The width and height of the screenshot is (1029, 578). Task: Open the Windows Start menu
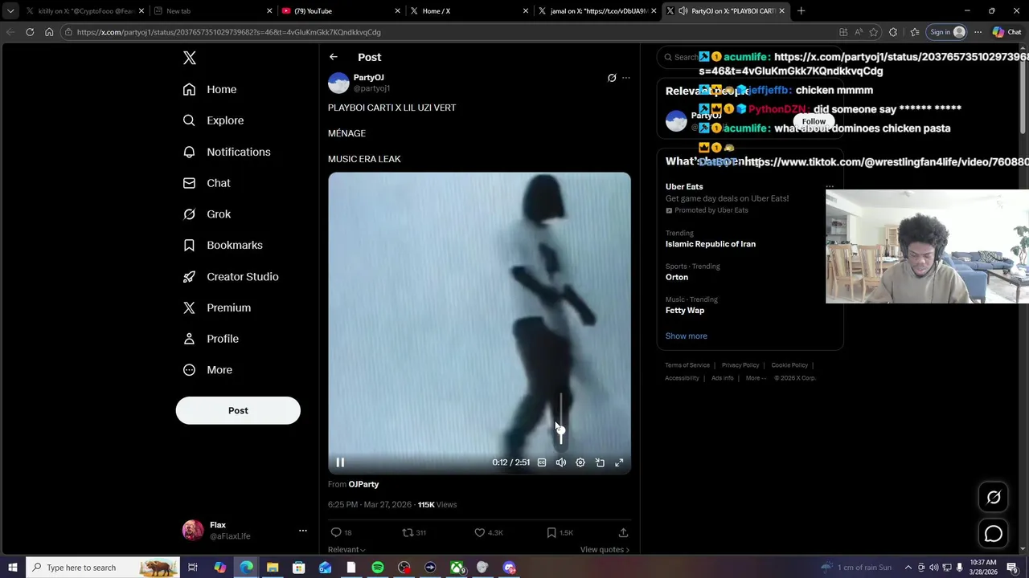coord(13,568)
